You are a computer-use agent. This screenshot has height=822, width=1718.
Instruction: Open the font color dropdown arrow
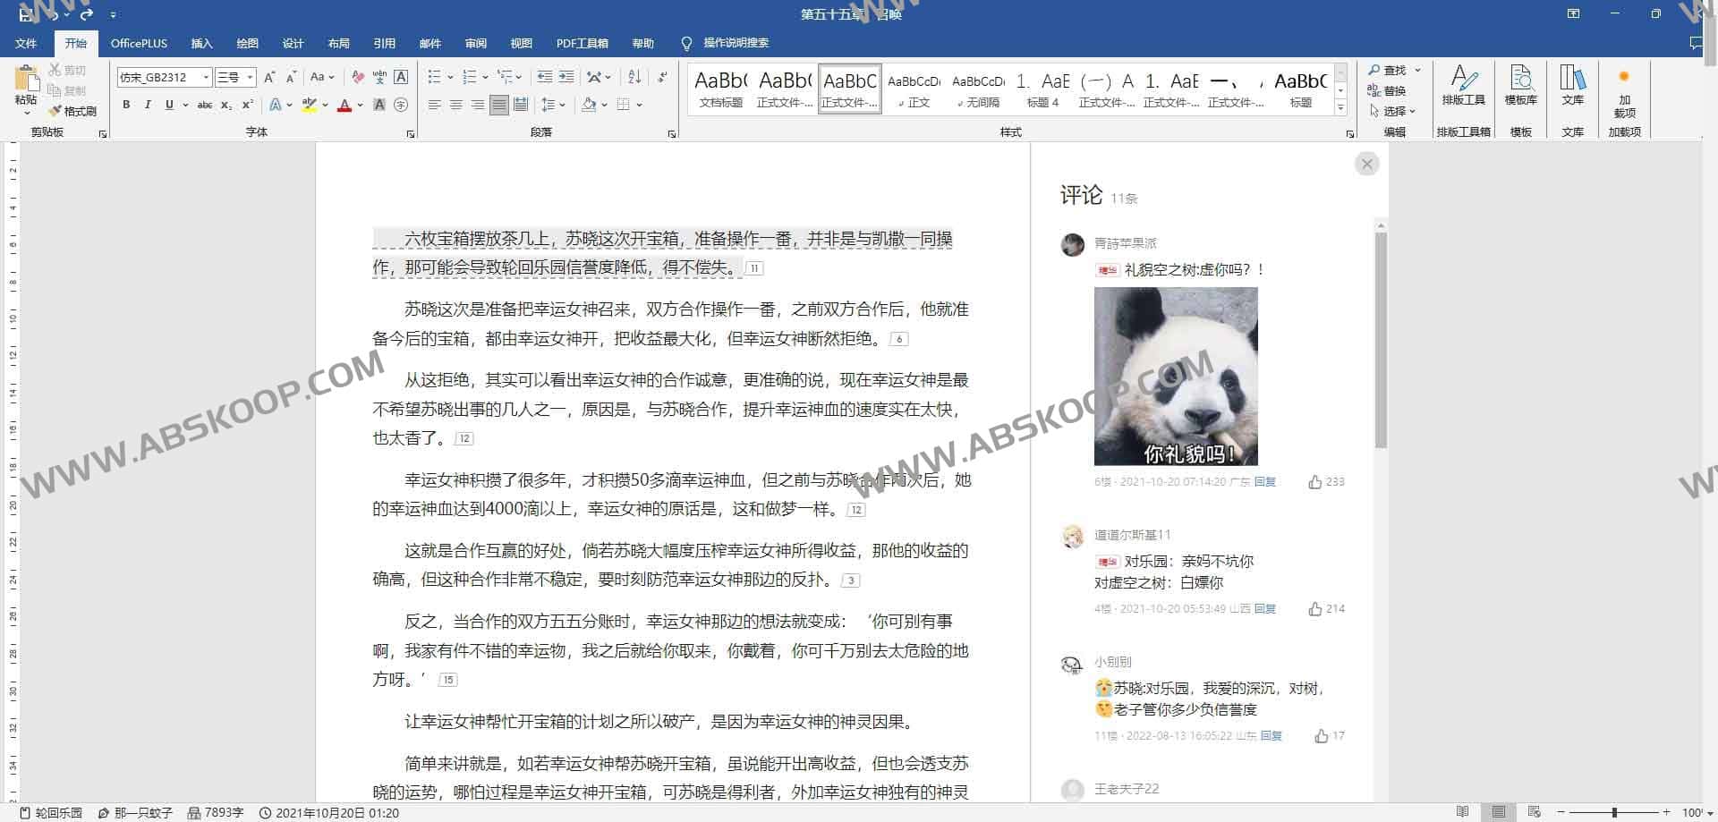click(359, 106)
